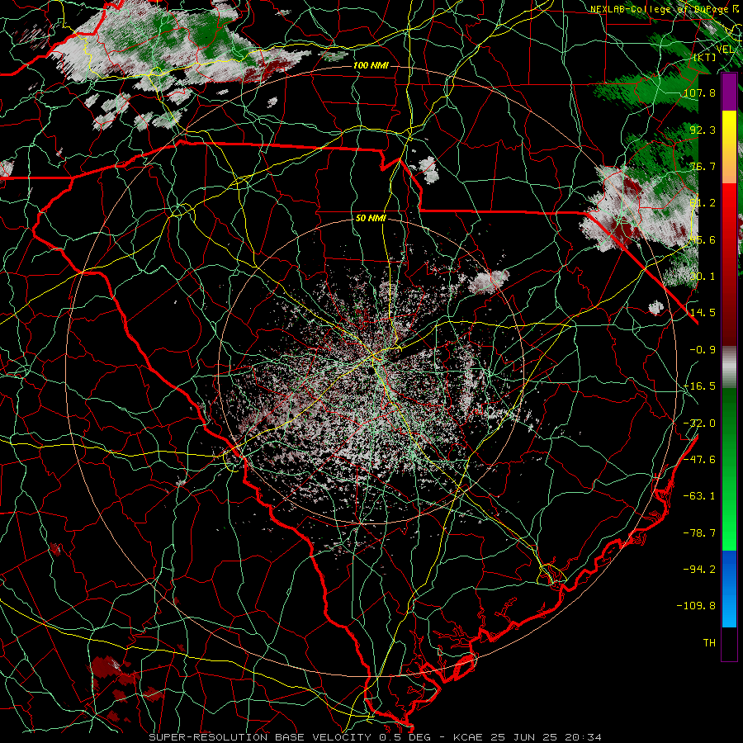
Task: Click the VEL legend title
Action: tap(726, 50)
